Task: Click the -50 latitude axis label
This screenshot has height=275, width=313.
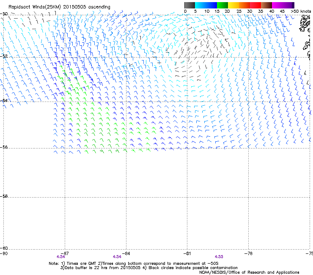Action: coord(4,14)
